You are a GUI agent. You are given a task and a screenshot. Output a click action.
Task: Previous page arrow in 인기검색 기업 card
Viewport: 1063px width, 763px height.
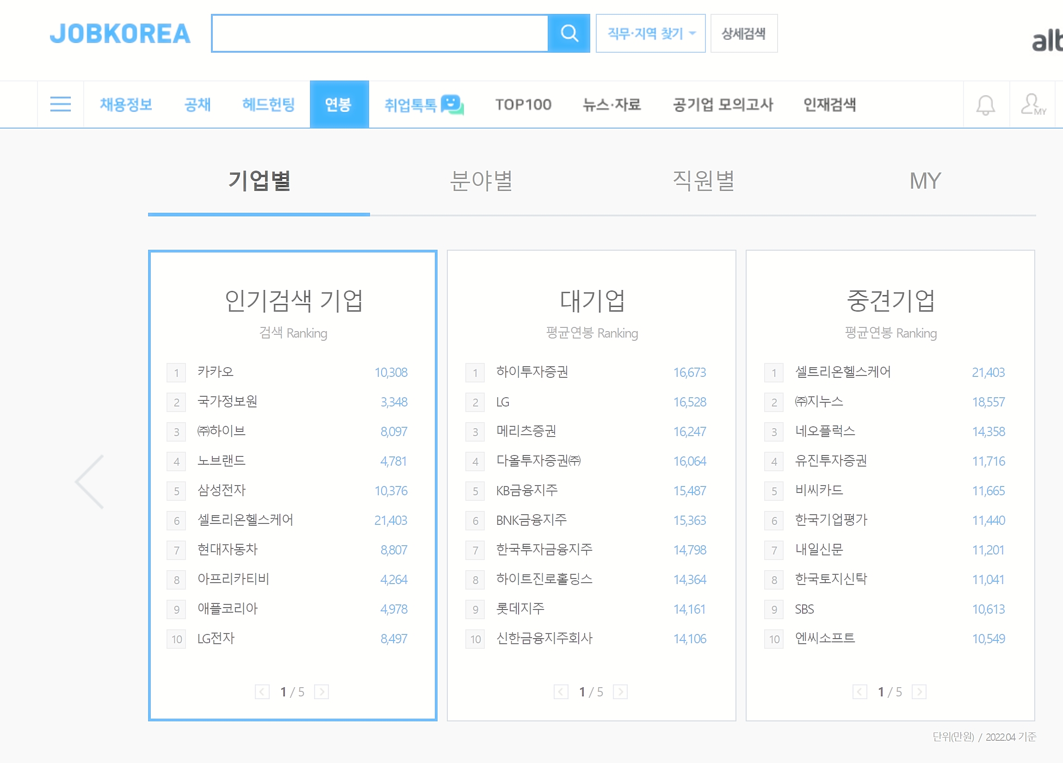[262, 692]
